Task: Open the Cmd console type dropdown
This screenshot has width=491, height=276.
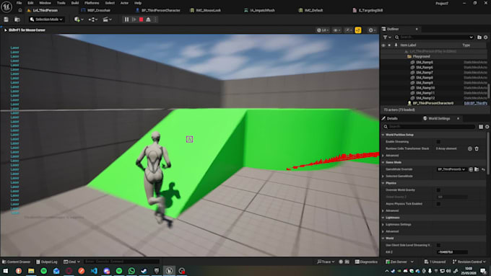Action: coord(71,262)
